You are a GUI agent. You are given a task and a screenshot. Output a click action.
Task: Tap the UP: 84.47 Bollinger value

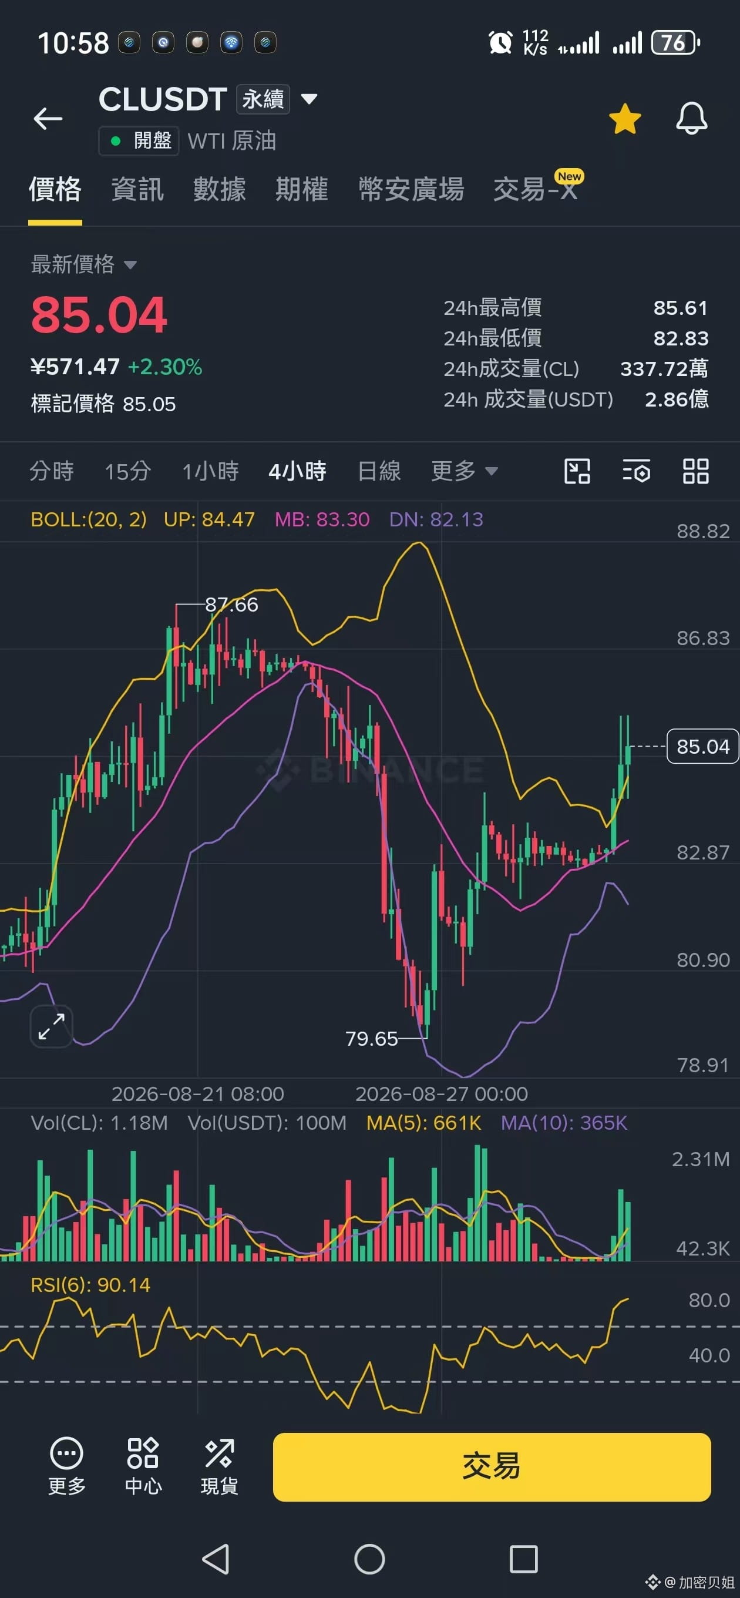click(x=209, y=519)
